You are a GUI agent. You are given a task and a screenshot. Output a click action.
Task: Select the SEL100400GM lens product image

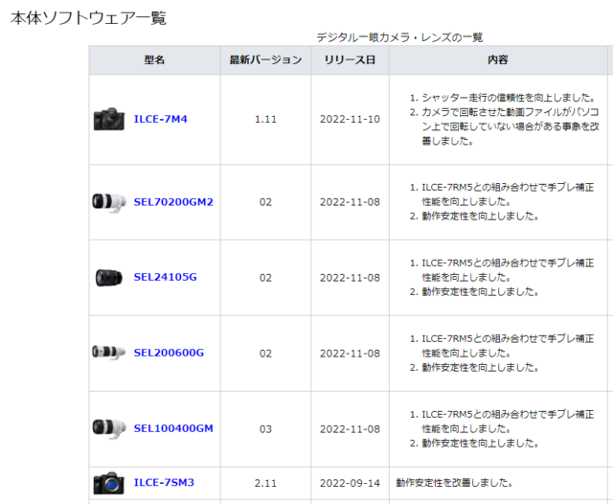[109, 428]
